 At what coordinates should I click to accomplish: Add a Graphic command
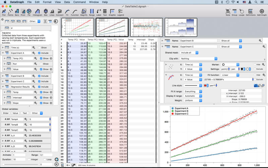(x=112, y=12)
